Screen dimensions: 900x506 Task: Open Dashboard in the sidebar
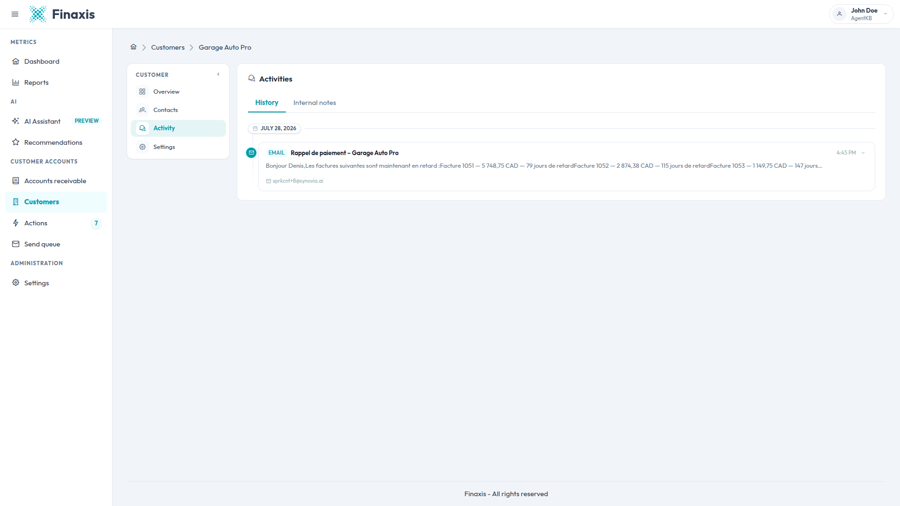coord(56,61)
